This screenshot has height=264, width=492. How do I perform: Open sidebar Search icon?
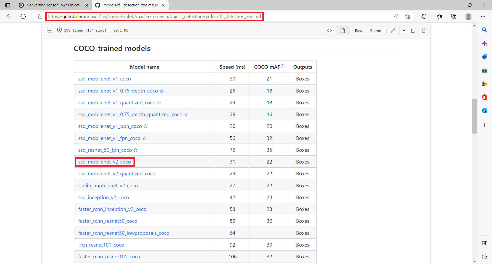(x=485, y=30)
